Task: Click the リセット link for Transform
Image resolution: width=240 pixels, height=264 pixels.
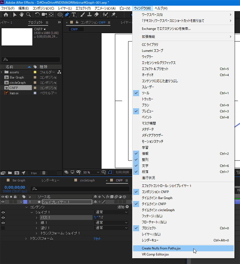Action: click(x=97, y=238)
